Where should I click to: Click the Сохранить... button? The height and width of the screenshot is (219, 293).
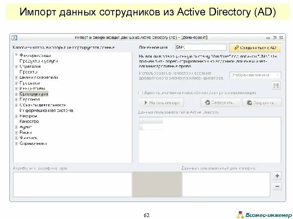pos(262,103)
